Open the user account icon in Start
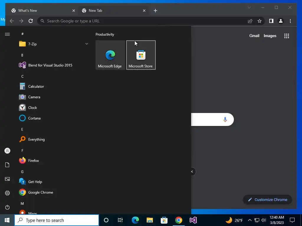The image size is (302, 226). [x=7, y=151]
